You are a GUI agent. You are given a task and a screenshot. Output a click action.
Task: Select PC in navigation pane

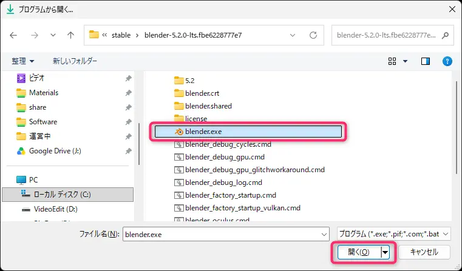click(x=33, y=180)
